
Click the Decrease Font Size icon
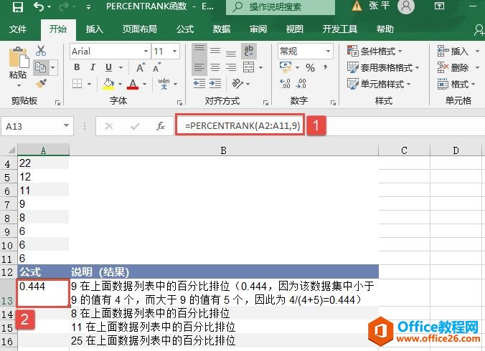coord(157,67)
